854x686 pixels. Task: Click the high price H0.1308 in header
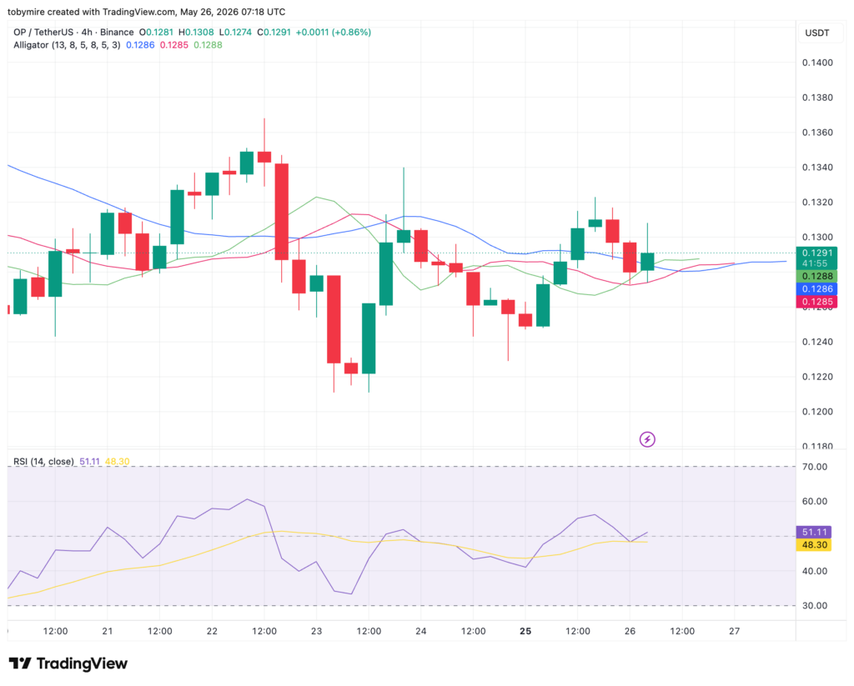point(196,33)
